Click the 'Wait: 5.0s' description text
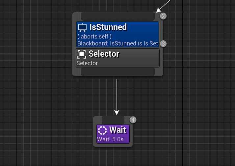Image resolution: width=235 pixels, height=166 pixels. (x=110, y=139)
